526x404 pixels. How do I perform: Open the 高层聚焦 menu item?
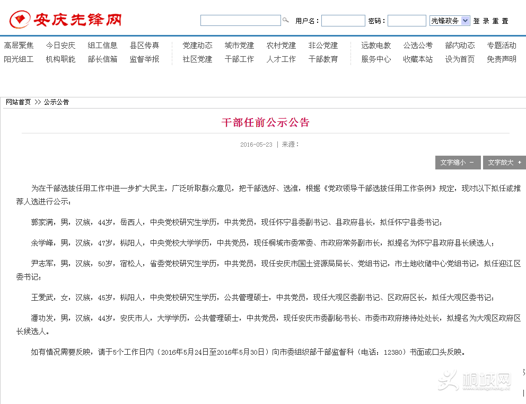pyautogui.click(x=19, y=46)
